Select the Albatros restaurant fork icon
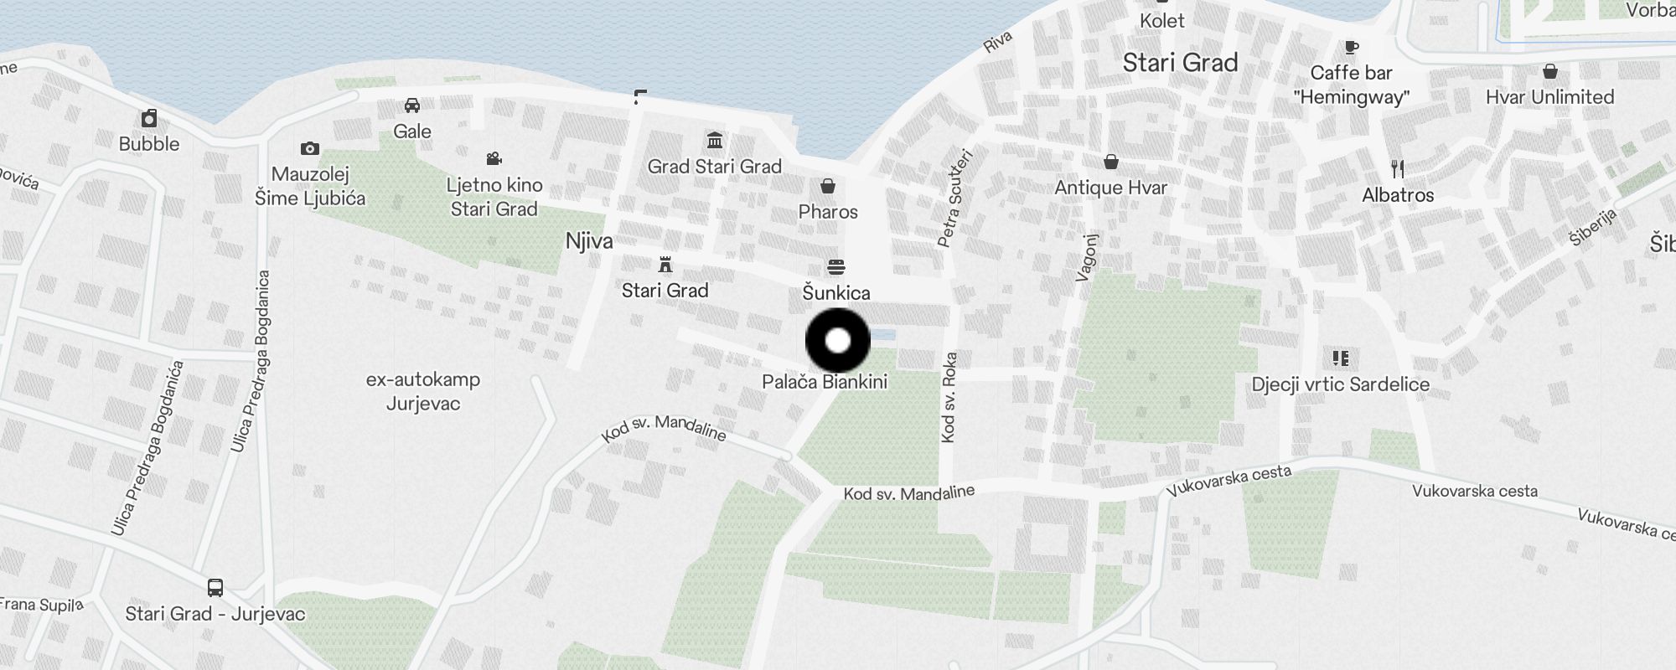 tap(1398, 169)
